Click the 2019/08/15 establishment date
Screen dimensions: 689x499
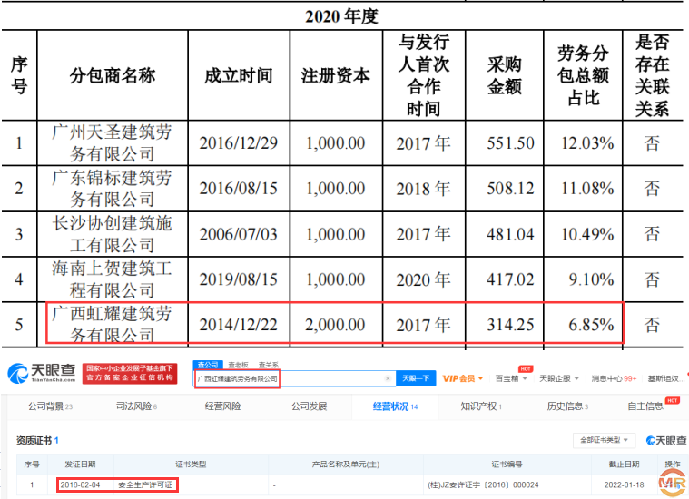239,279
